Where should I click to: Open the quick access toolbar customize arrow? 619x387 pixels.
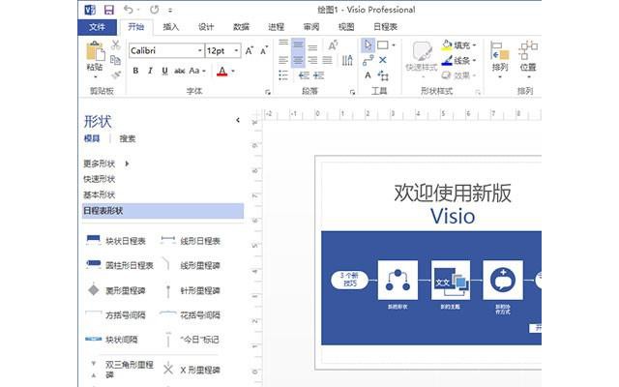click(x=170, y=11)
